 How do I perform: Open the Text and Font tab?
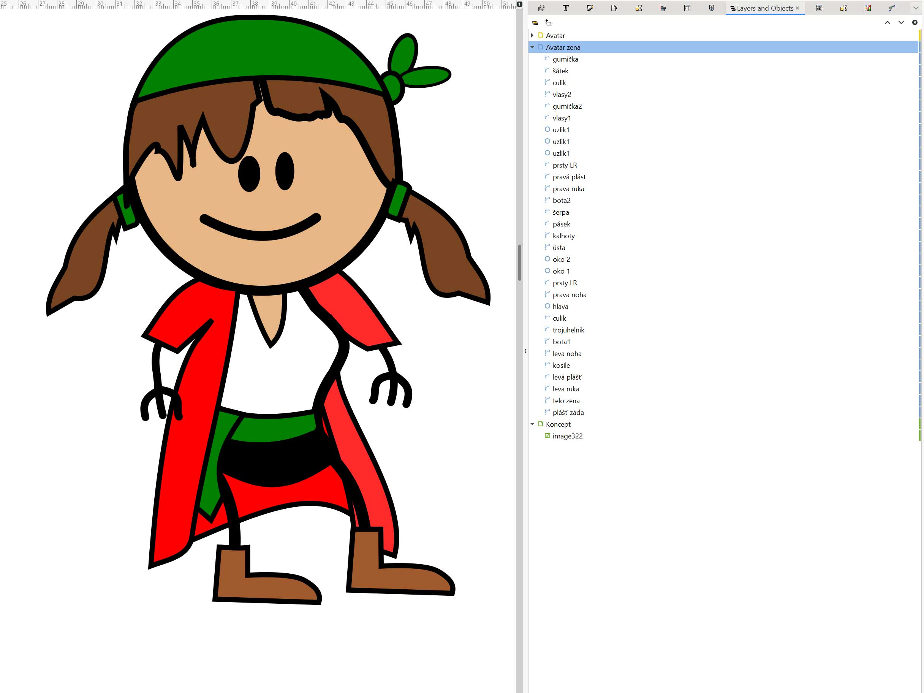[565, 8]
